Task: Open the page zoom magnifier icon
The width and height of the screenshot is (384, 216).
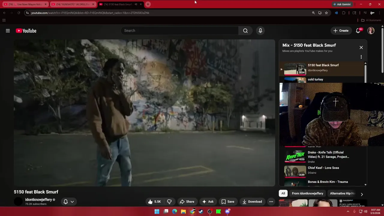Action: 313,13
